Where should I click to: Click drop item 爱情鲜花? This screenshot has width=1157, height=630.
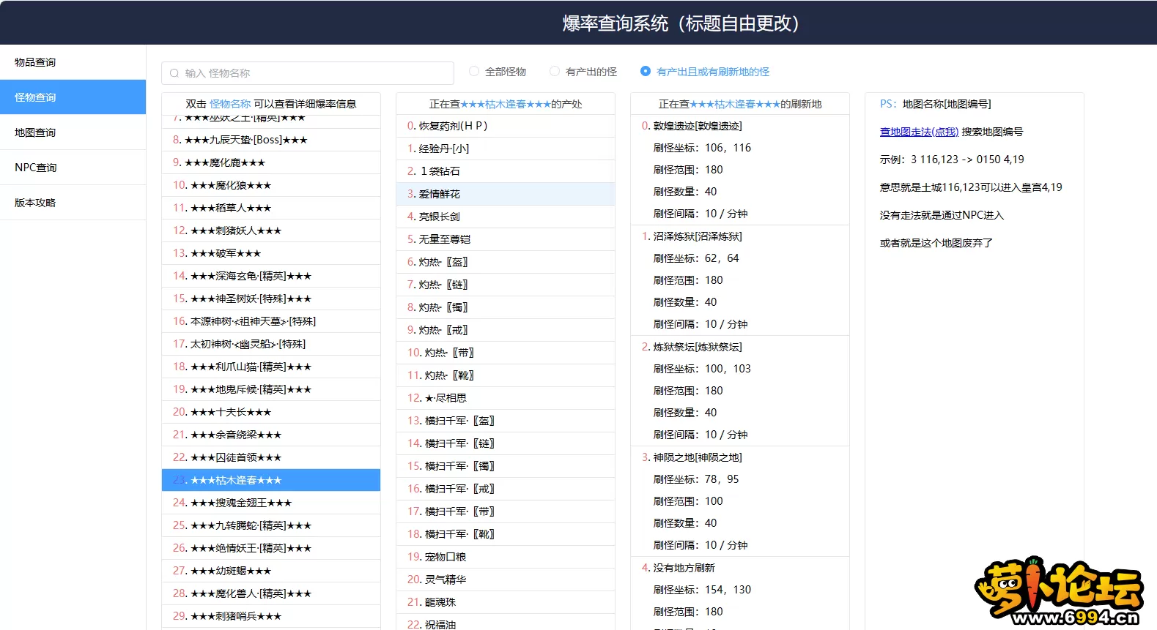[506, 194]
